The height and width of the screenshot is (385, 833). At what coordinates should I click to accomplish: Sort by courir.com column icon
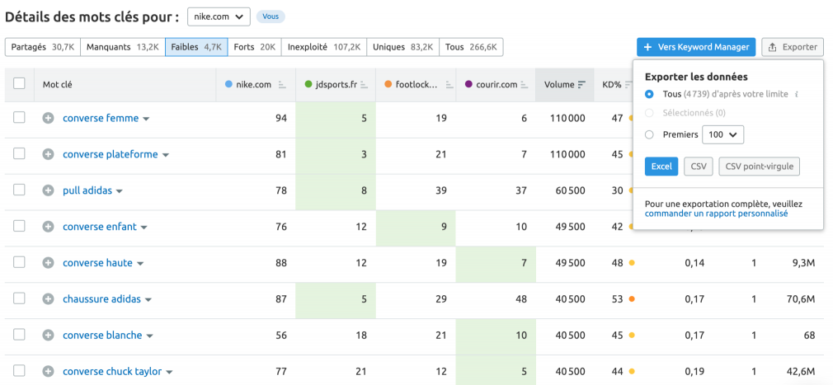pos(525,84)
